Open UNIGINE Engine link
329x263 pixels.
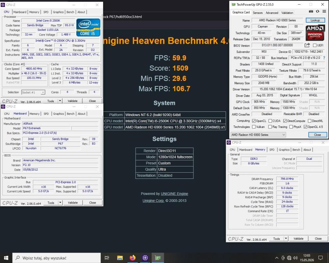pyautogui.click(x=174, y=194)
